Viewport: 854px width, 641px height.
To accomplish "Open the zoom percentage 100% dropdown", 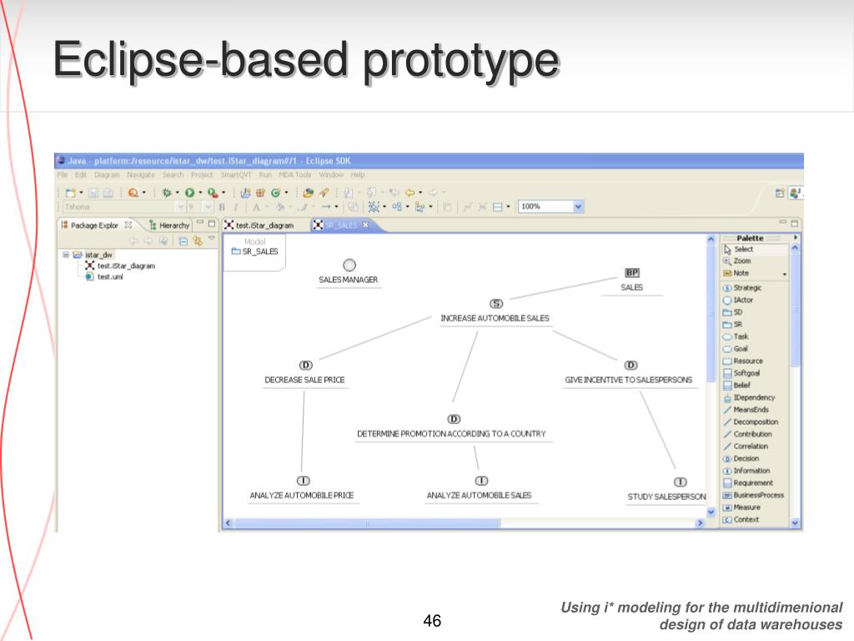I will pyautogui.click(x=578, y=207).
